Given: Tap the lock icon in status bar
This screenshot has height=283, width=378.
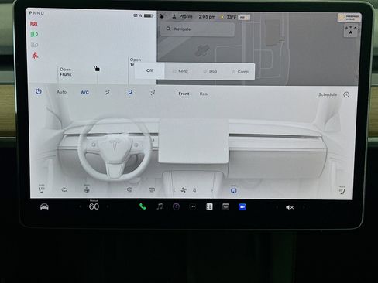Looking at the screenshot, I should click(x=162, y=16).
